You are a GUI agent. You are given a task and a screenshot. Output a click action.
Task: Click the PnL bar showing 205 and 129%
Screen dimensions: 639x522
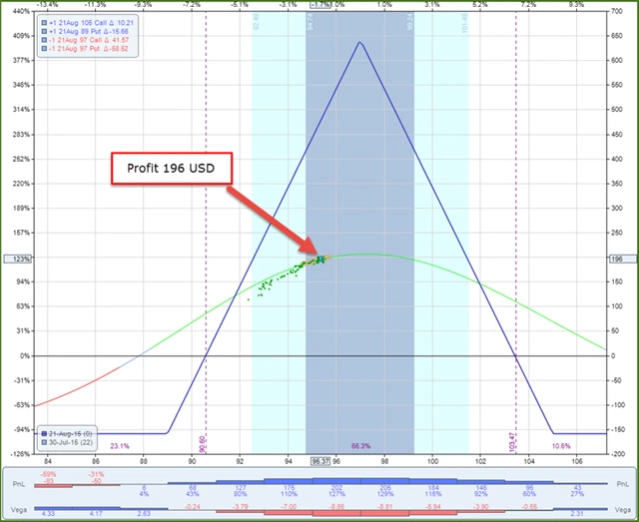(x=385, y=481)
